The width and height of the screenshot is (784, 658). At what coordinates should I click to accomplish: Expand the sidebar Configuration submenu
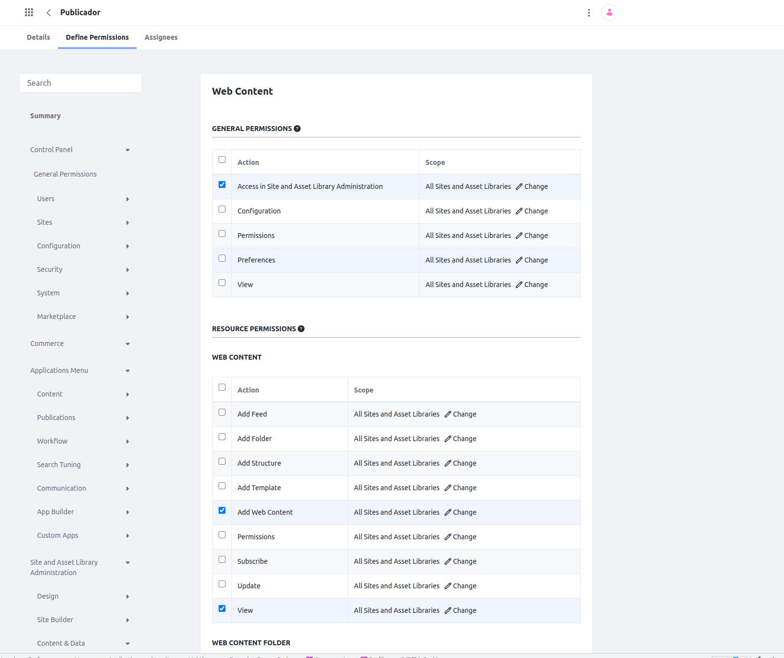click(128, 246)
